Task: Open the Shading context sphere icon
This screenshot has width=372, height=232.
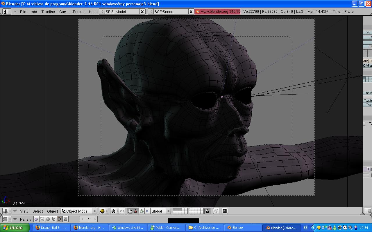Action: point(48,219)
